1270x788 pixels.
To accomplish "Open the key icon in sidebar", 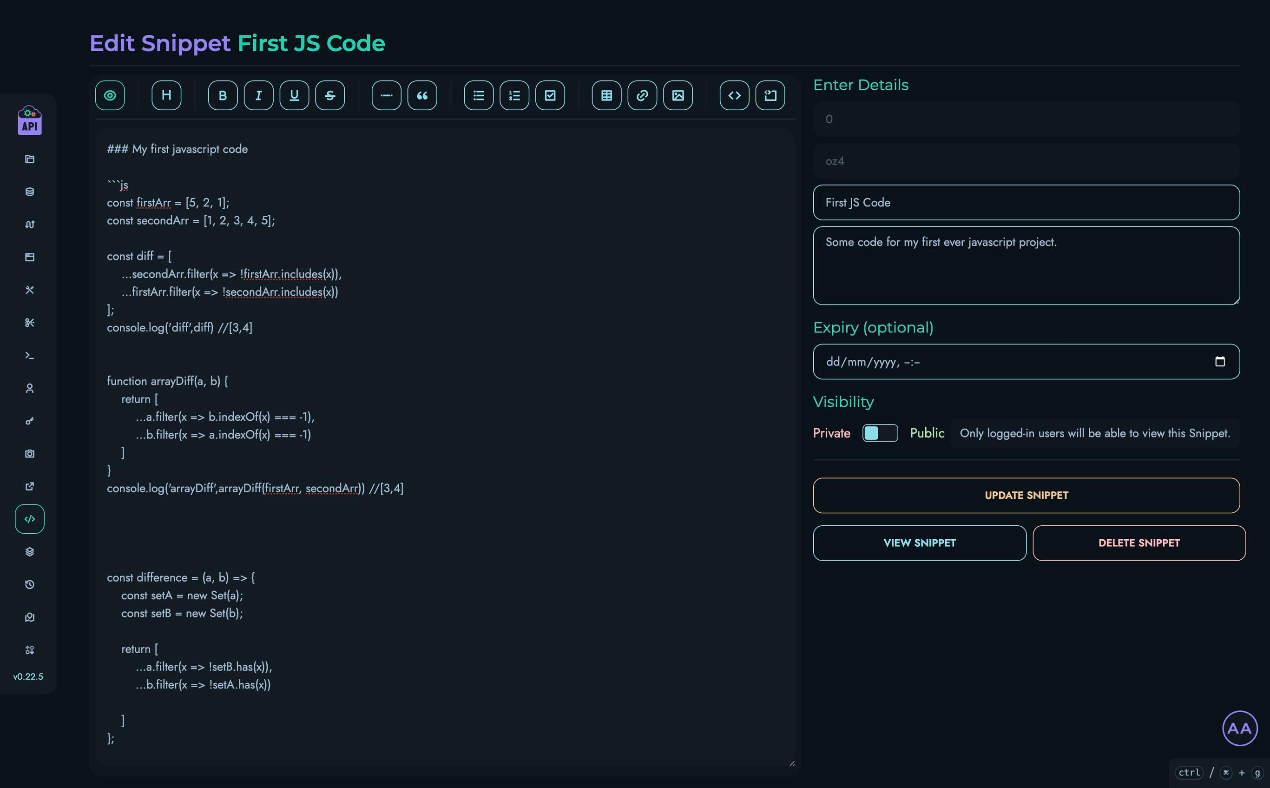I will pyautogui.click(x=30, y=421).
